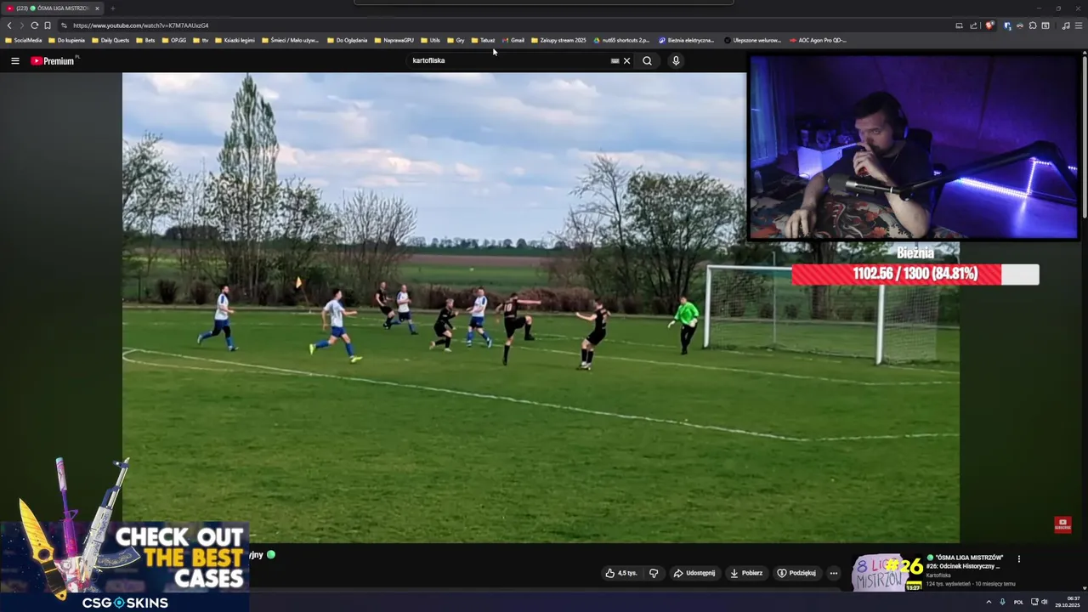This screenshot has width=1088, height=612.
Task: Open the screen-cast icon in the address bar
Action: pos(959,25)
